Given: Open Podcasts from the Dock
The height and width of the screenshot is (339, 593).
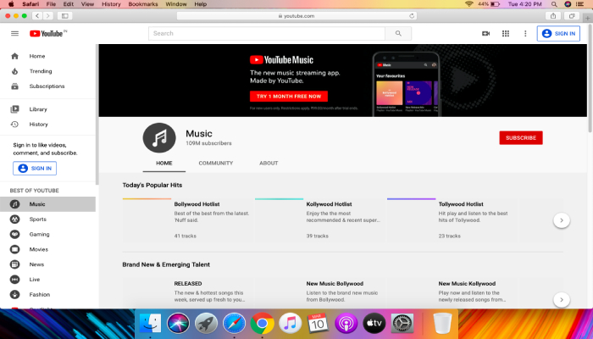Looking at the screenshot, I should [x=346, y=324].
